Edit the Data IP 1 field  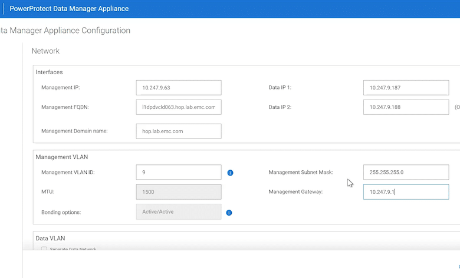coord(406,88)
